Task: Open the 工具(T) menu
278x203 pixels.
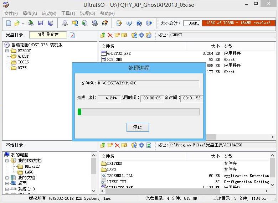Action: click(68, 14)
